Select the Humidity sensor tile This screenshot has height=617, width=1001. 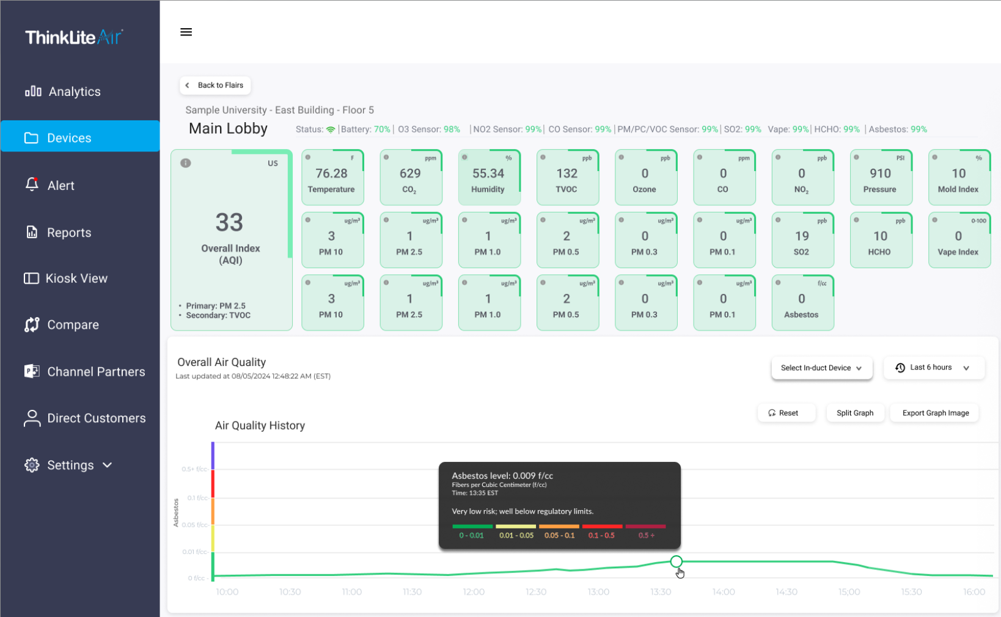[488, 178]
